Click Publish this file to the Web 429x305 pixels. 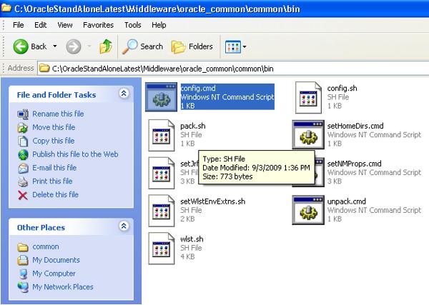(x=75, y=154)
